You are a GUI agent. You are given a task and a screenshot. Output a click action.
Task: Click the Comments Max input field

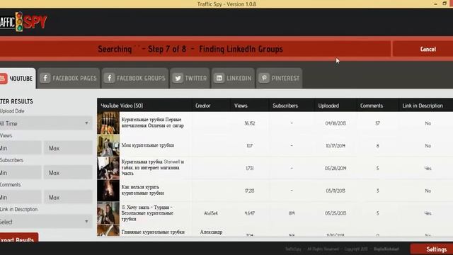coord(68,197)
